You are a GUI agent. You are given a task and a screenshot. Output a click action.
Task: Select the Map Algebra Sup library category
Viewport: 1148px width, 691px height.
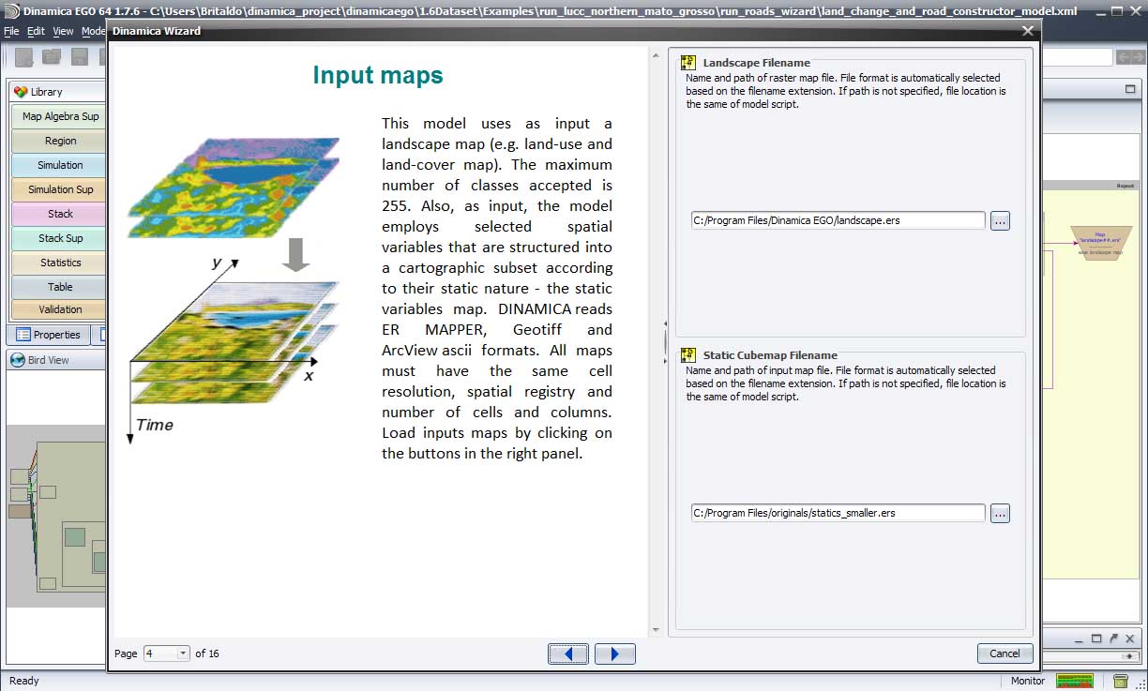click(59, 116)
